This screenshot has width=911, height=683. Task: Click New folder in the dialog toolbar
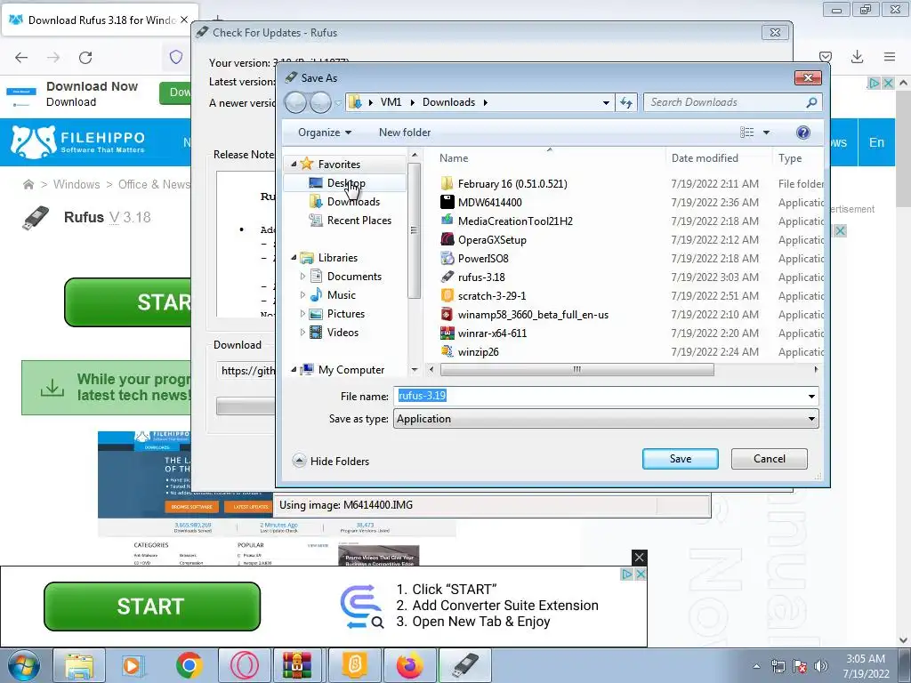tap(405, 133)
